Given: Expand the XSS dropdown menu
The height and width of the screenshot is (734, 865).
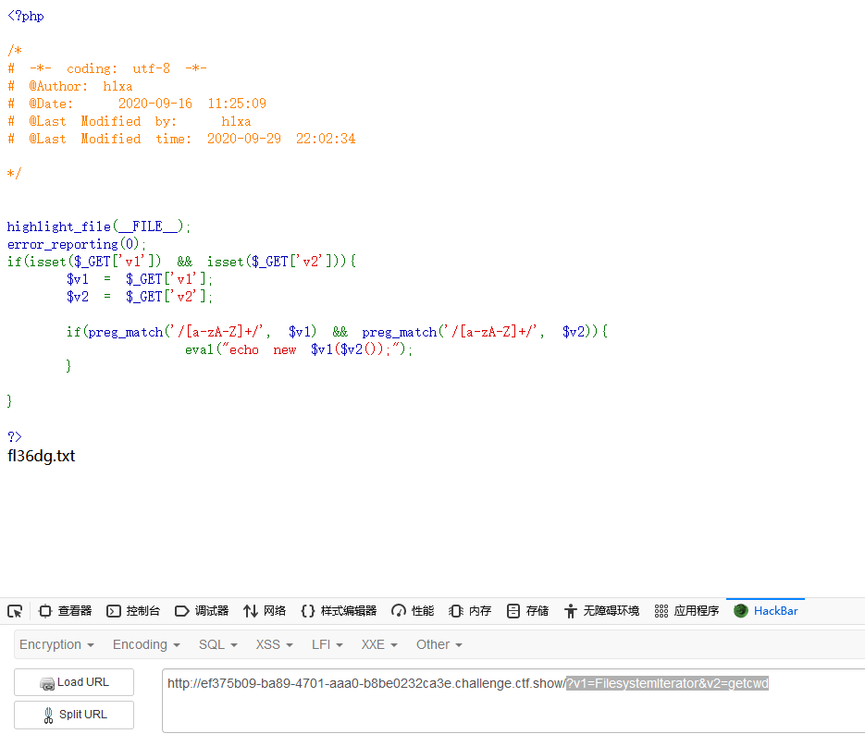Looking at the screenshot, I should tap(274, 644).
